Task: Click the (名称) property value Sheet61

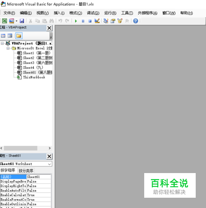Action: pos(39,177)
